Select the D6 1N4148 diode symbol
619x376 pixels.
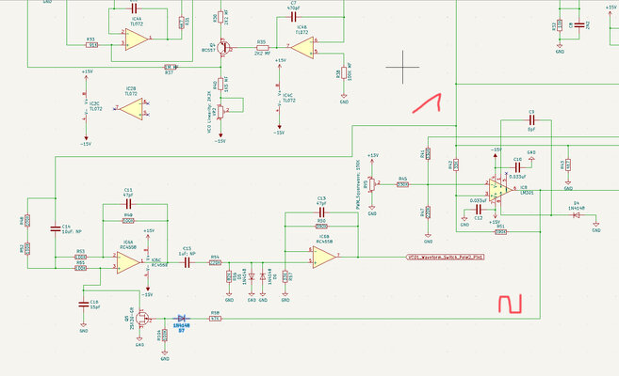point(263,276)
